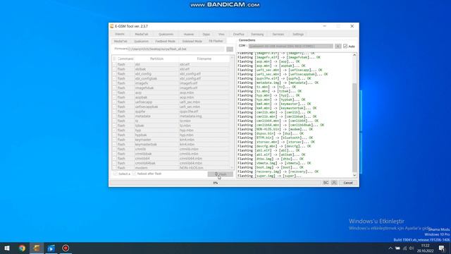Click the metadata.img filename cell
Viewport: 451px width, 254px height.
tap(191, 116)
